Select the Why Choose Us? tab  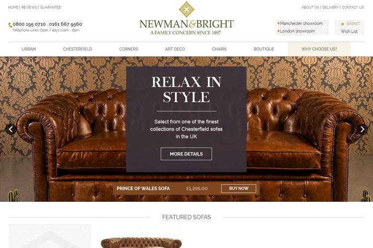[x=319, y=49]
